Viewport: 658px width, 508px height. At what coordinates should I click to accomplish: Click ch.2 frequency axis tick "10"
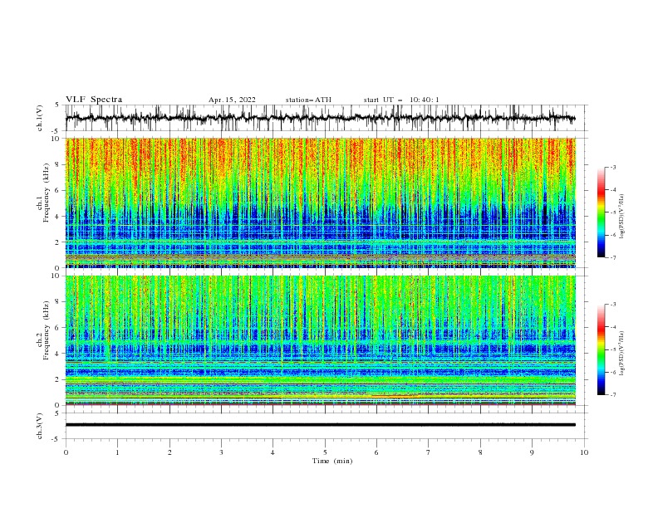pos(56,276)
